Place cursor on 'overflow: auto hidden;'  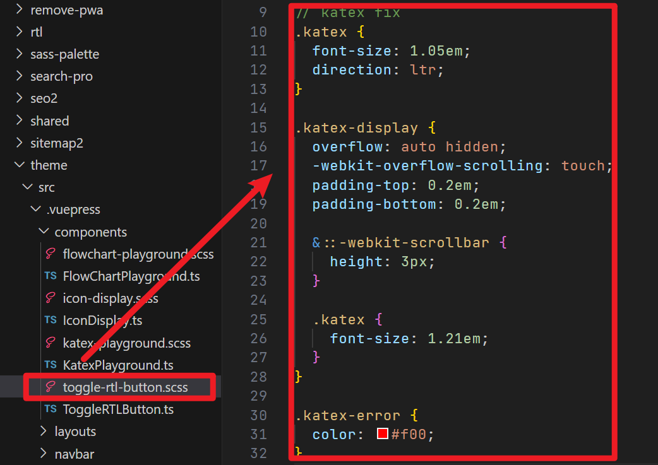tap(409, 147)
